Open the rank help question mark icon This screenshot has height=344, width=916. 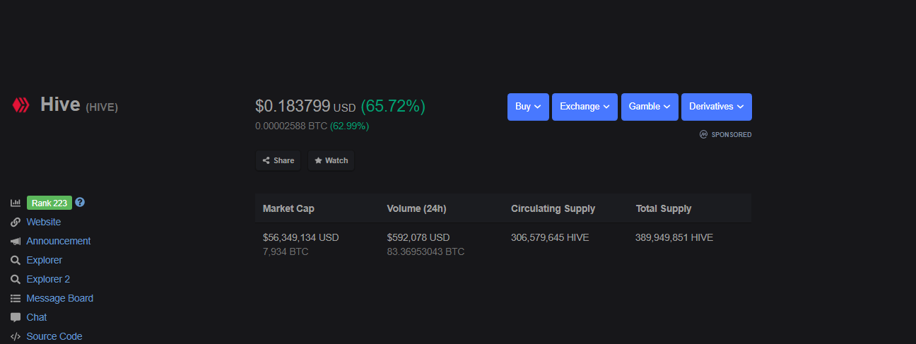coord(80,202)
